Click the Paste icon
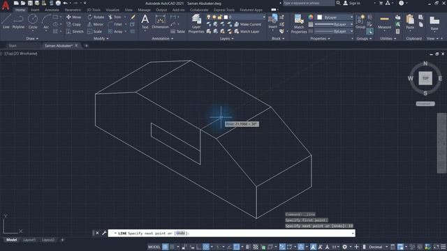 point(410,22)
